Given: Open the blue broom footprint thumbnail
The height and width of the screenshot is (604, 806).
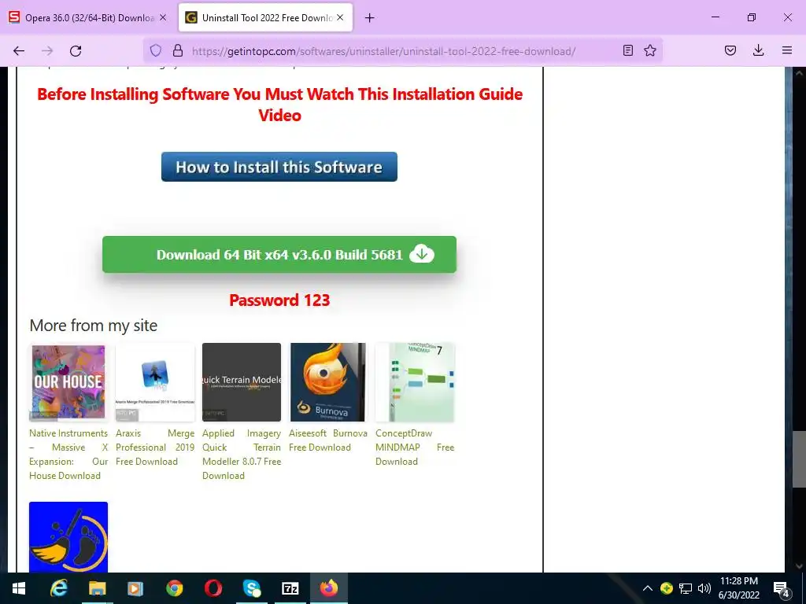Looking at the screenshot, I should point(68,537).
